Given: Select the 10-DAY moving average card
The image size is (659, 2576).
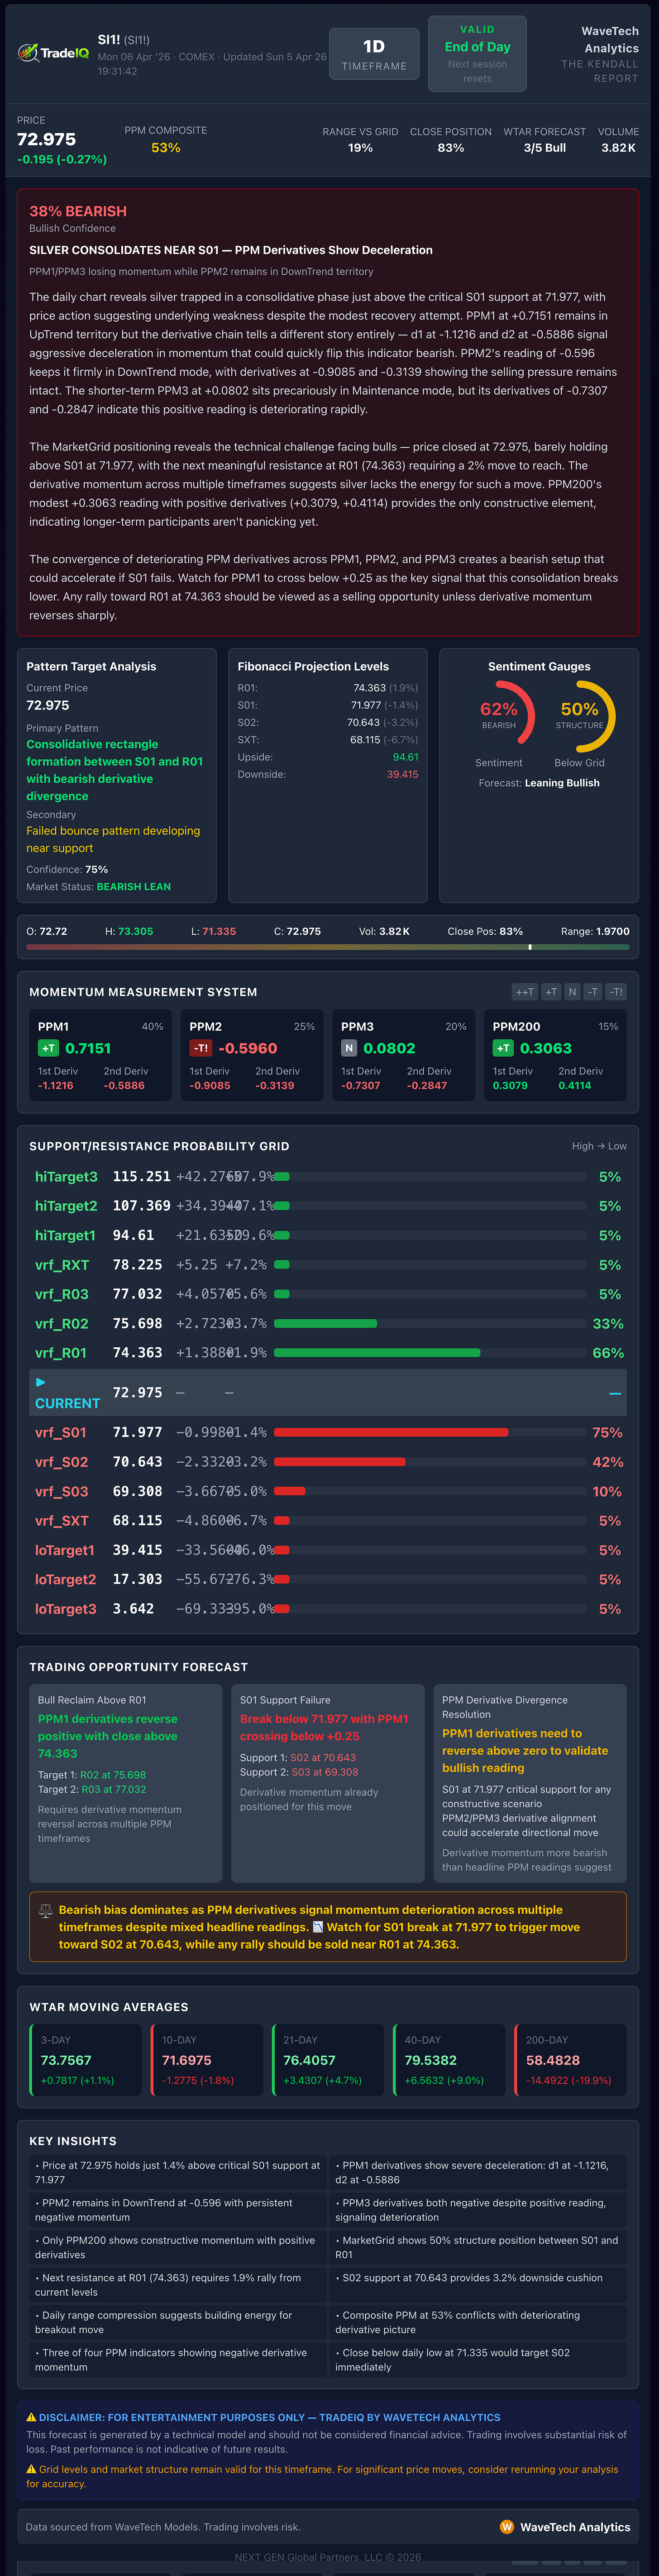Looking at the screenshot, I should (x=207, y=2060).
